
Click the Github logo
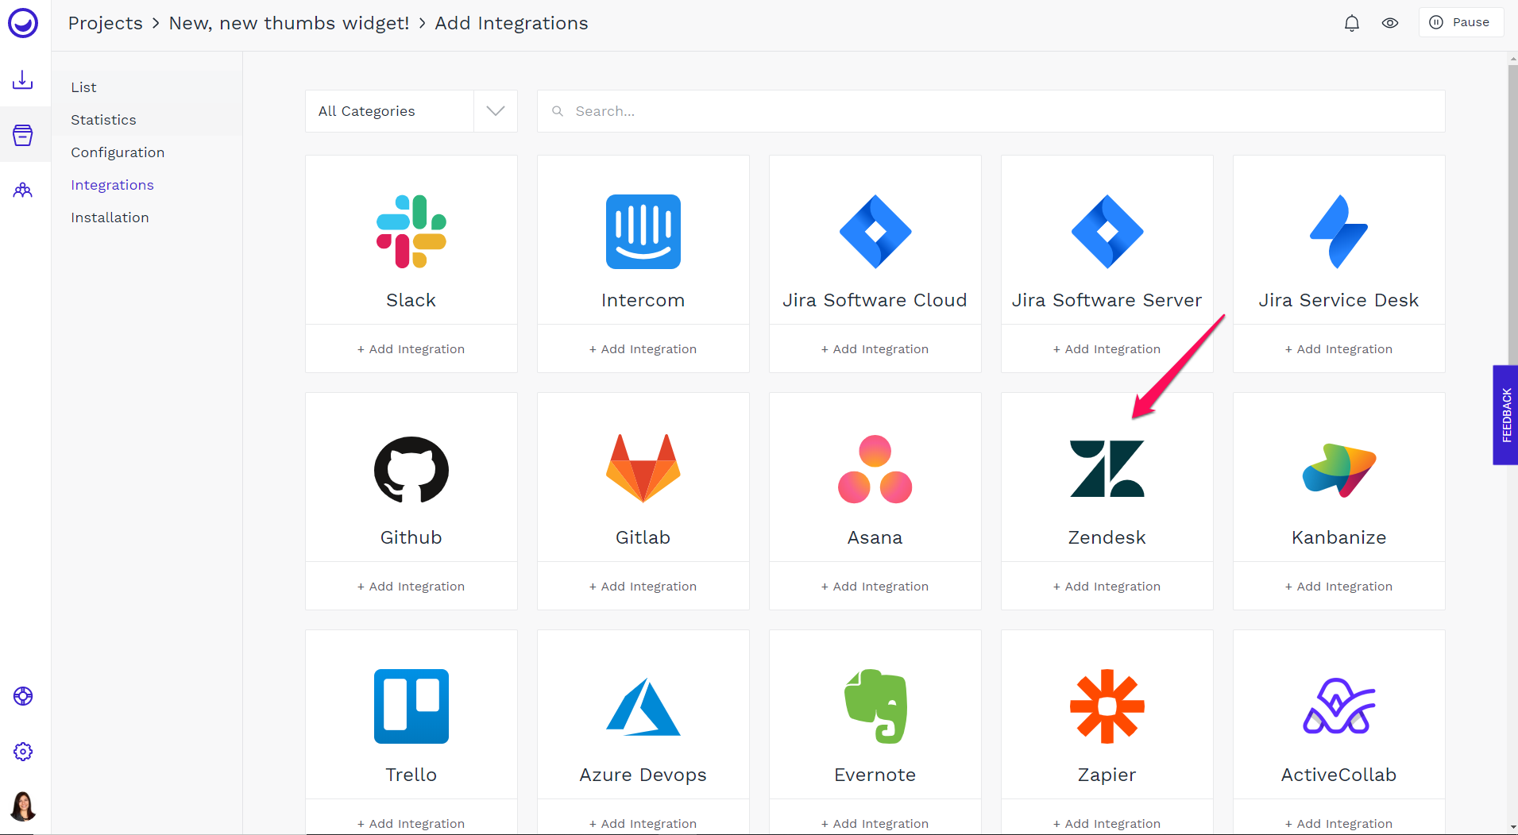411,469
